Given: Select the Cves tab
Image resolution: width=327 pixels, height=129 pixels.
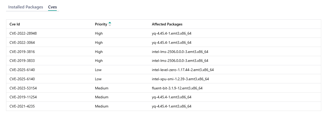Looking at the screenshot, I should (x=52, y=7).
